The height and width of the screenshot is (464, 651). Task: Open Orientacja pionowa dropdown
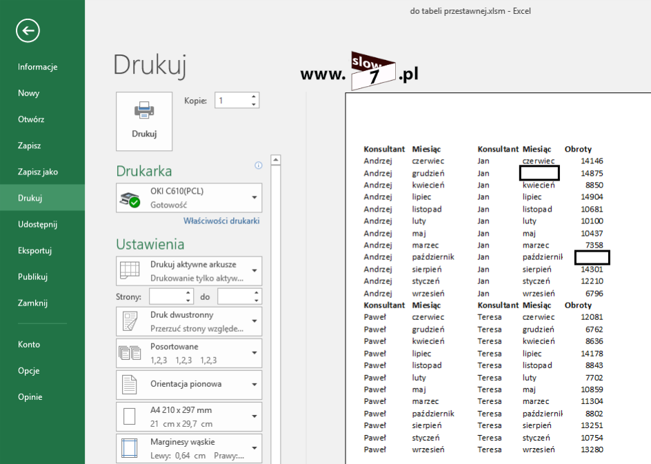pyautogui.click(x=189, y=385)
